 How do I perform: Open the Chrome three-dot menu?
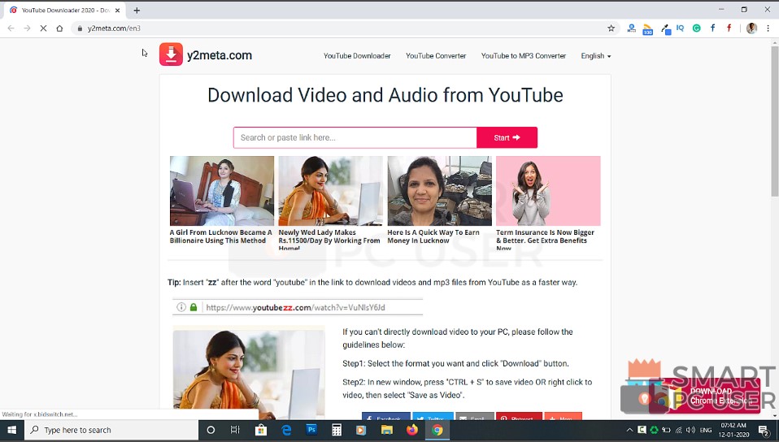click(768, 28)
